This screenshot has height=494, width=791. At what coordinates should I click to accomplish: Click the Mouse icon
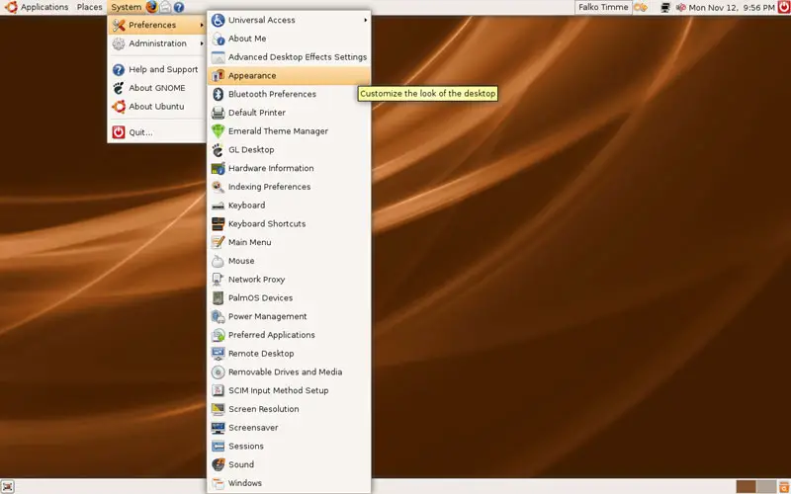(x=218, y=261)
